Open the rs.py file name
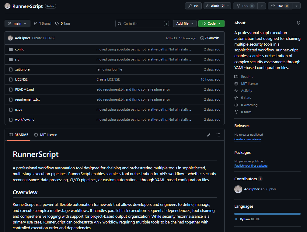The height and width of the screenshot is (232, 307). pos(19,109)
